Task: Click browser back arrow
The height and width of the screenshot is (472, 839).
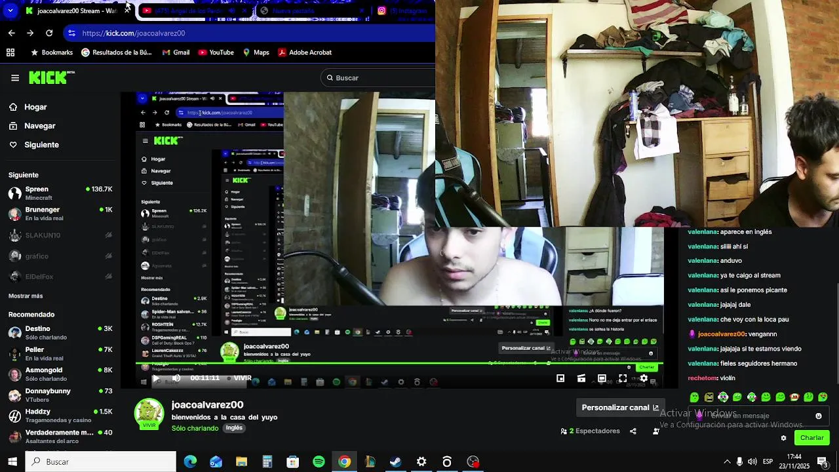Action: (11, 33)
